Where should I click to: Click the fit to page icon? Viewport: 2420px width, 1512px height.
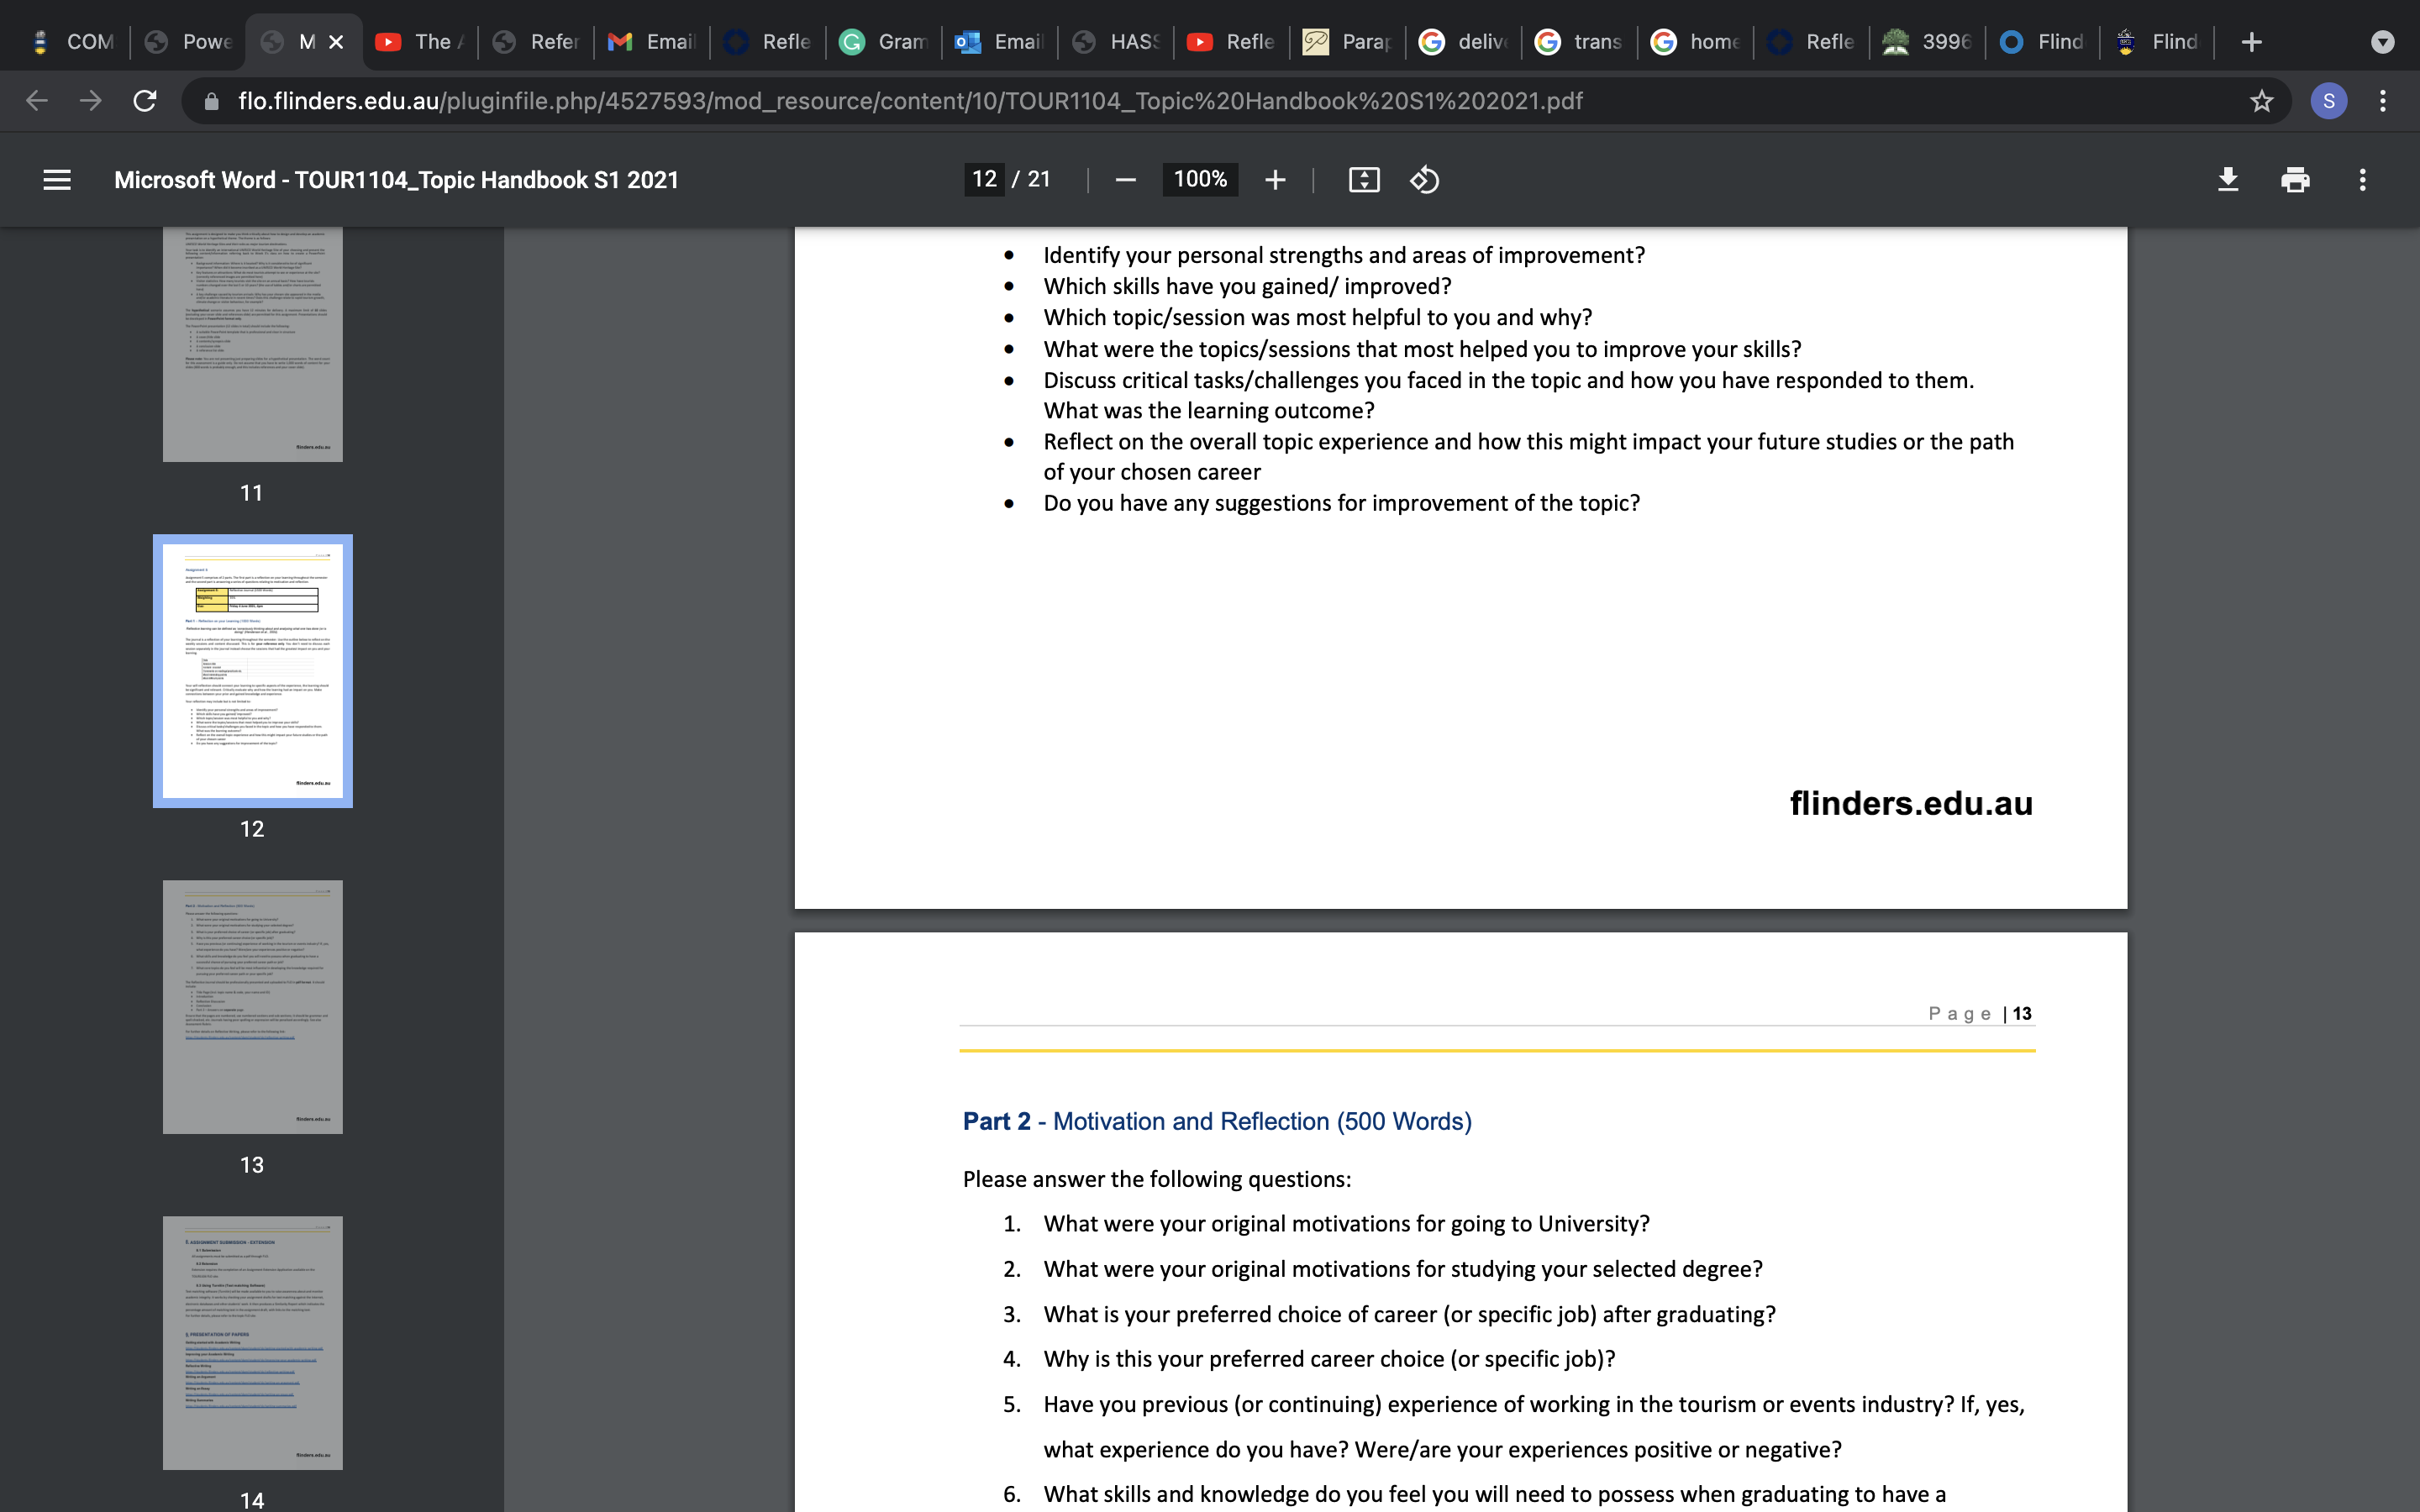pos(1364,180)
